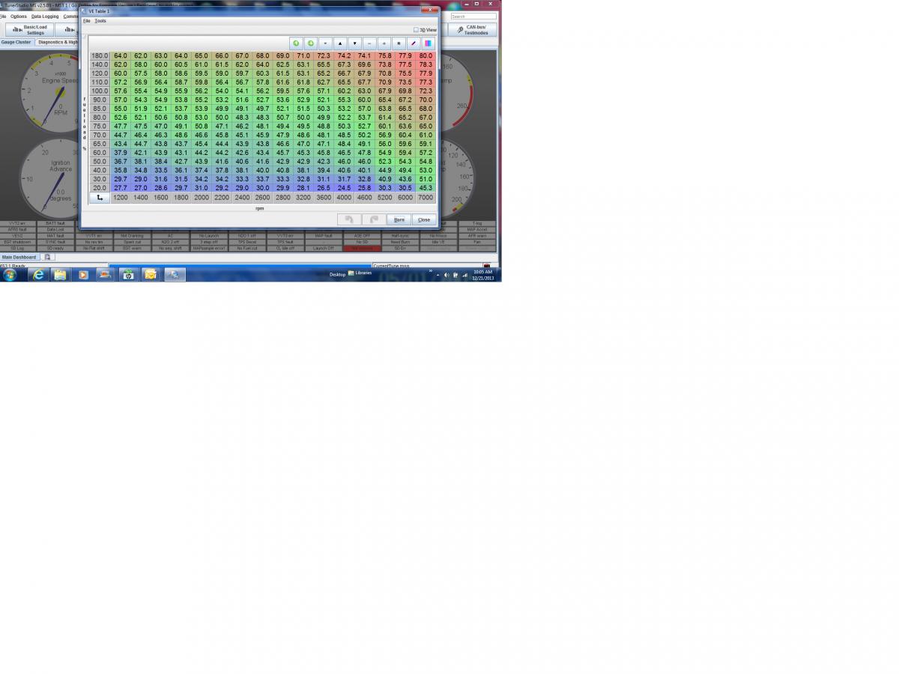Click the 37.9 cell in the 60.0 load row

(120, 153)
